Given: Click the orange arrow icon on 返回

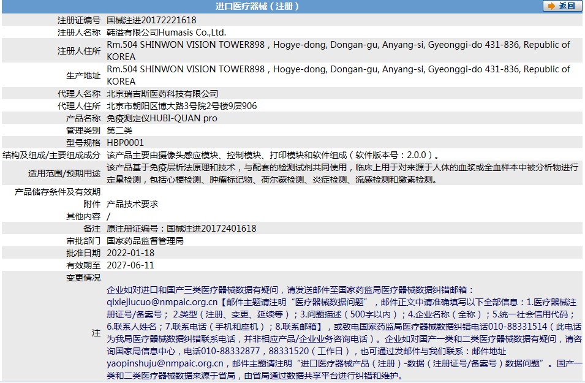Looking at the screenshot, I should click(x=551, y=6).
